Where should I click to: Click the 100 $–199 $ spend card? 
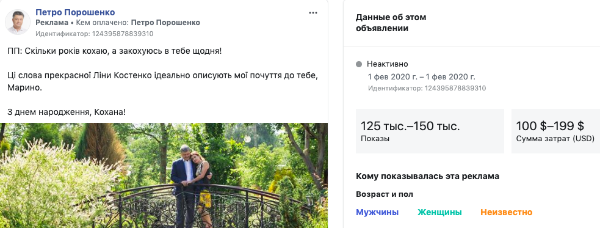(555, 131)
